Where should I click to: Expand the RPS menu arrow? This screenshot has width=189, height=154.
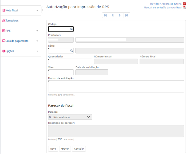(37, 31)
